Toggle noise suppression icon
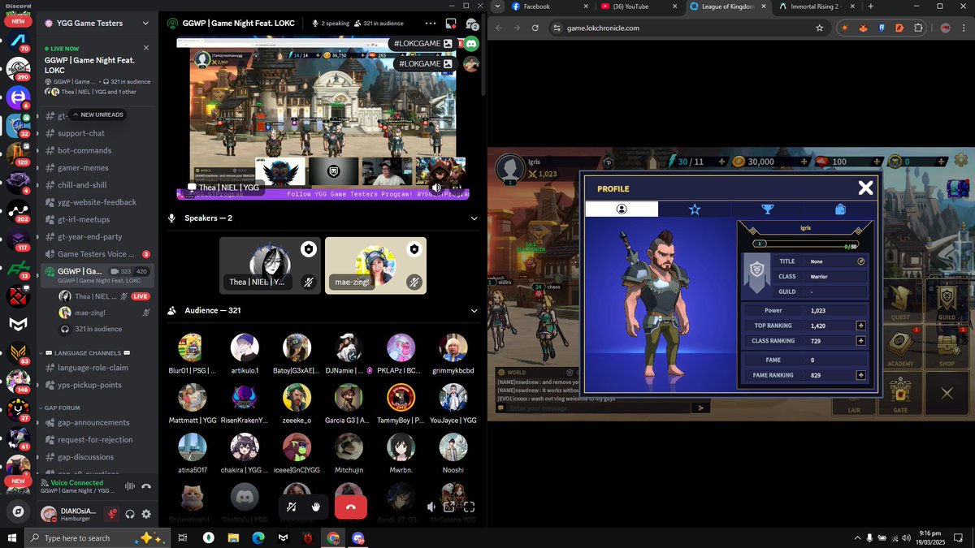 pyautogui.click(x=129, y=486)
